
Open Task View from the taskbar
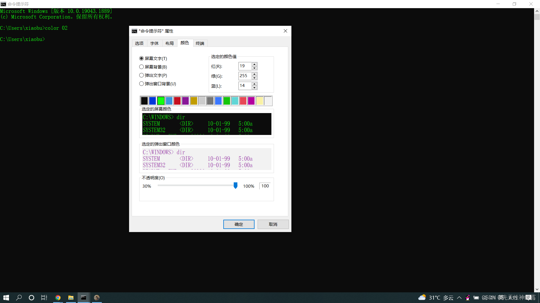point(44,297)
